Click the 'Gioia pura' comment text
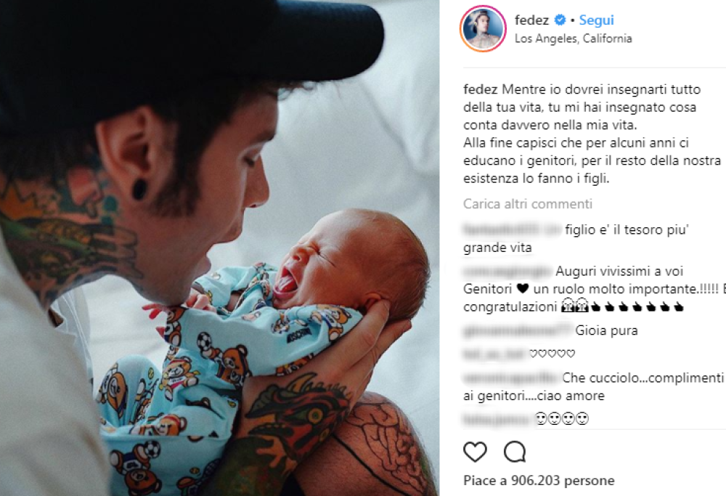This screenshot has width=726, height=496. click(x=606, y=330)
